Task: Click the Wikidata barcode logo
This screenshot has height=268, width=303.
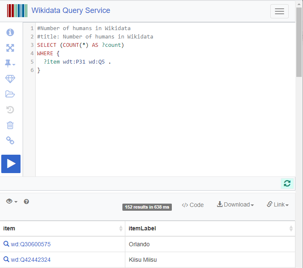Action: click(17, 10)
